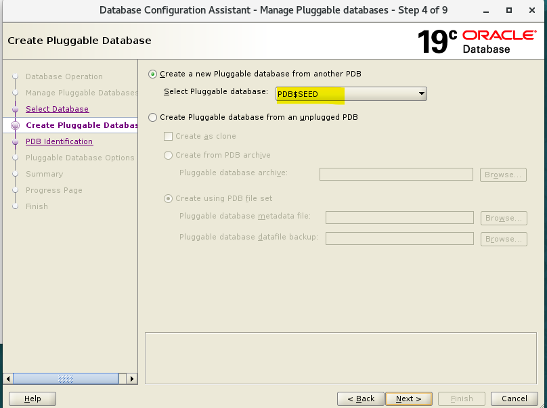Click the right arrow of sidebar scrollbar
547x408 pixels.
[x=131, y=379]
